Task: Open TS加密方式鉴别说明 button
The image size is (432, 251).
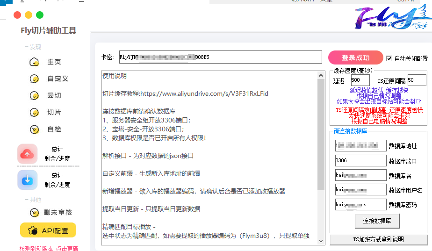Action: tap(379, 239)
